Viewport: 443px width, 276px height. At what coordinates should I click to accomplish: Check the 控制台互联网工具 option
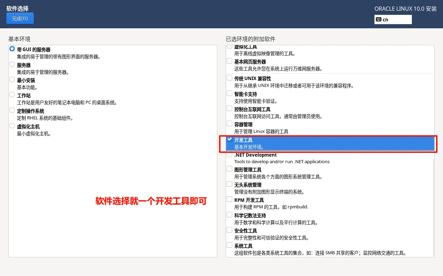click(x=229, y=108)
